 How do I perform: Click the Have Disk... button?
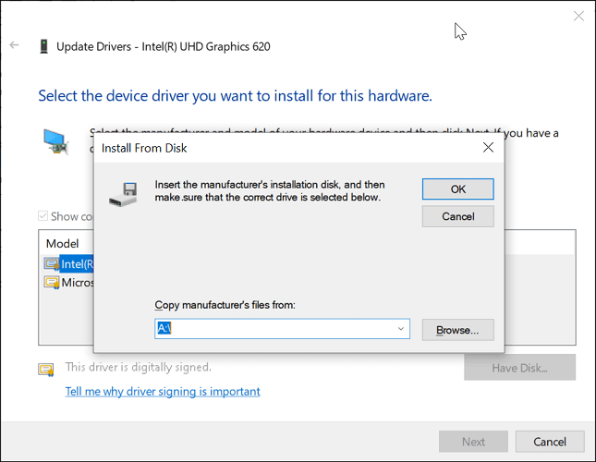point(519,367)
